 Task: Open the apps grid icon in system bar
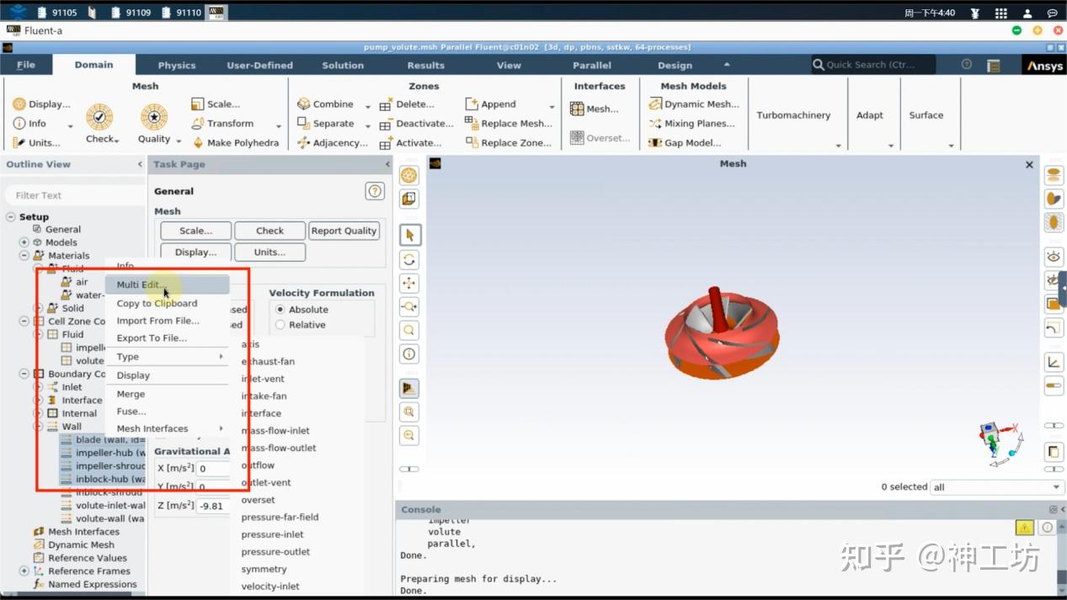click(1000, 13)
